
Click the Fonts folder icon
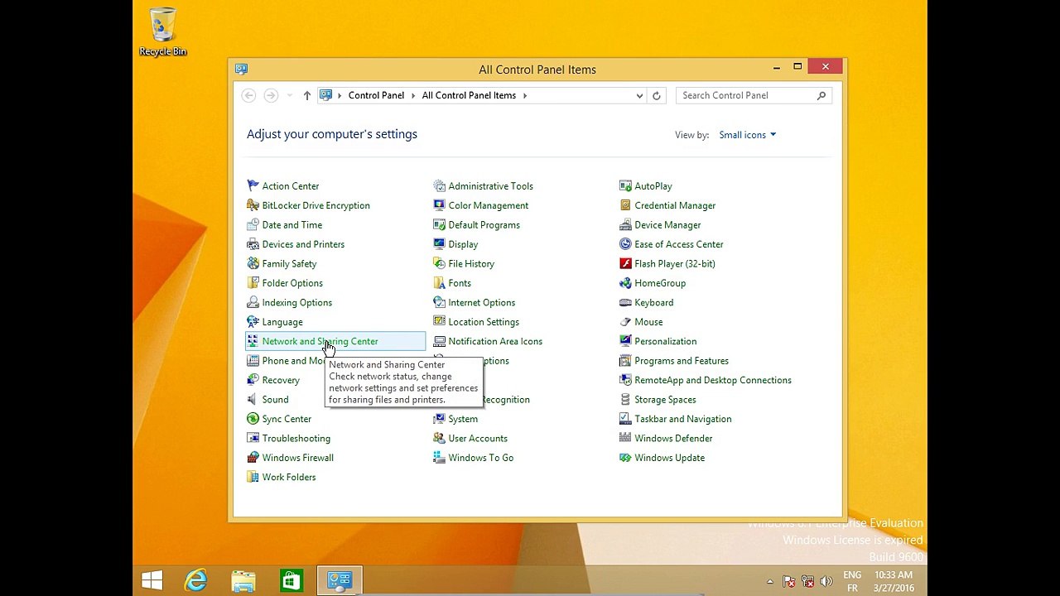point(439,283)
